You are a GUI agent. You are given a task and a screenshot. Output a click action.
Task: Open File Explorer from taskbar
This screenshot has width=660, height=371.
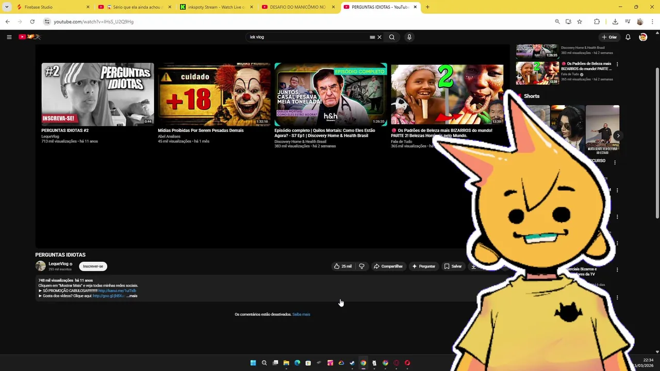[286, 363]
